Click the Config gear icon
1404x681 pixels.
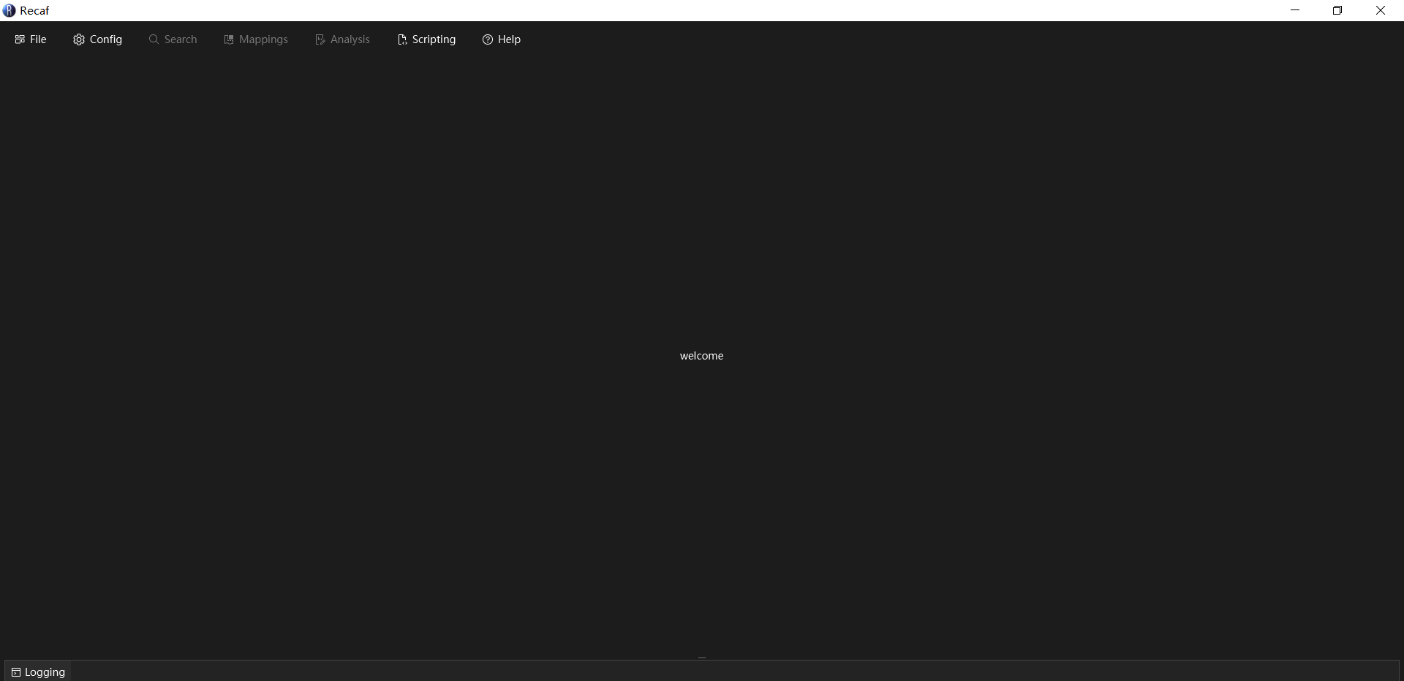pos(79,39)
